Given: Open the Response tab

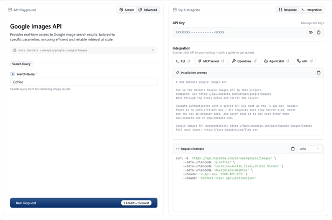Looking at the screenshot, I should click(287, 10).
